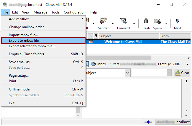
Task: Select Export to mbox file entry
Action: (x=43, y=41)
